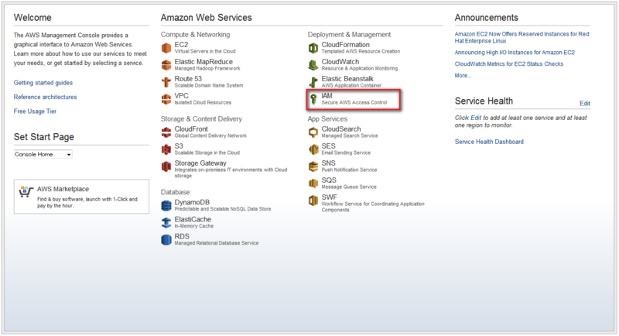Click the ElastiCache icon

(x=166, y=222)
